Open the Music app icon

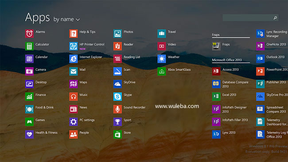click(x=74, y=96)
